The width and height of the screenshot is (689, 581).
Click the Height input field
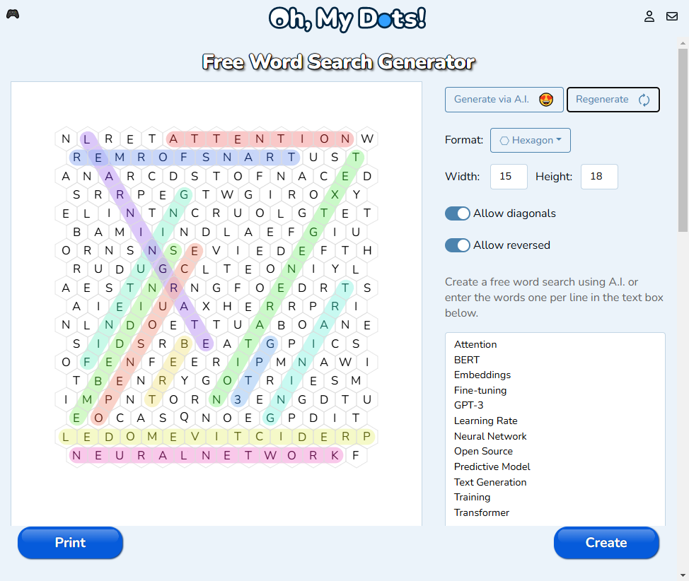tap(599, 177)
